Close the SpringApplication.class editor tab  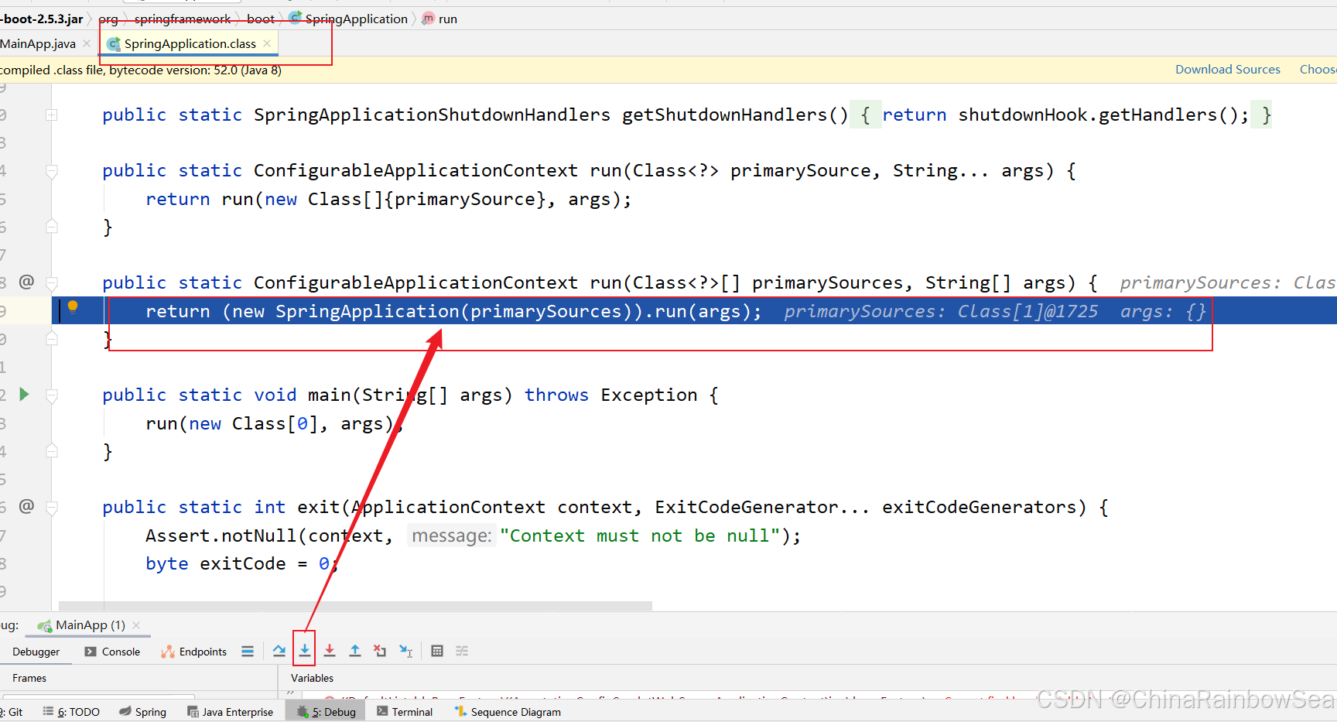coord(267,43)
